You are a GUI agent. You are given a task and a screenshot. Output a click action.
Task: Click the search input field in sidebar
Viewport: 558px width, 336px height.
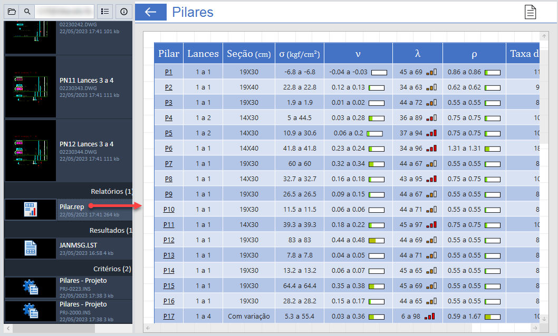pyautogui.click(x=64, y=11)
